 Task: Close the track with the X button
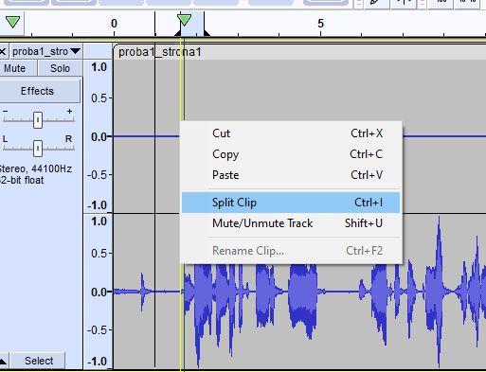[3, 51]
